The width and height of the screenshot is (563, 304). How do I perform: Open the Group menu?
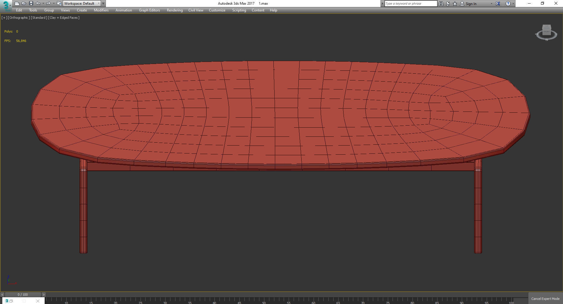tap(49, 10)
